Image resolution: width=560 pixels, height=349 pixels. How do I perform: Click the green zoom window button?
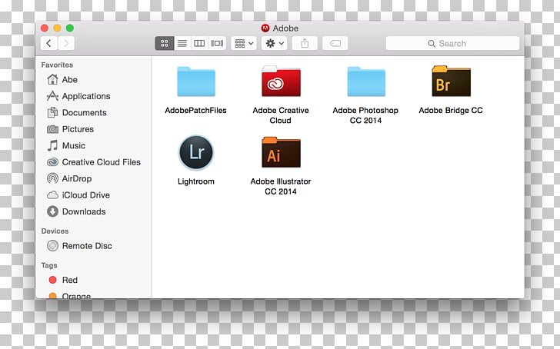click(x=70, y=28)
